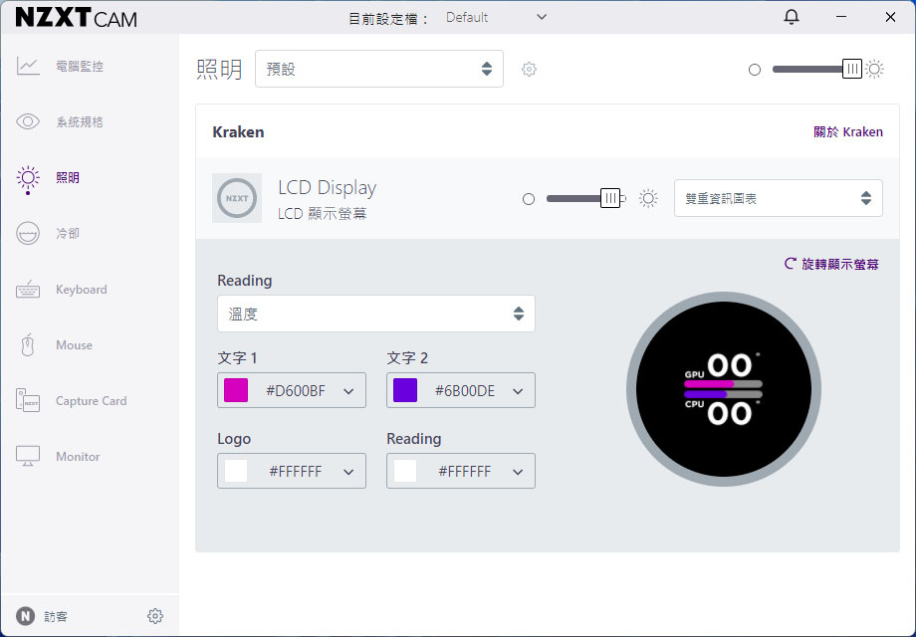Viewport: 916px width, 637px height.
Task: Minimize the NZXT CAM window
Action: (x=841, y=17)
